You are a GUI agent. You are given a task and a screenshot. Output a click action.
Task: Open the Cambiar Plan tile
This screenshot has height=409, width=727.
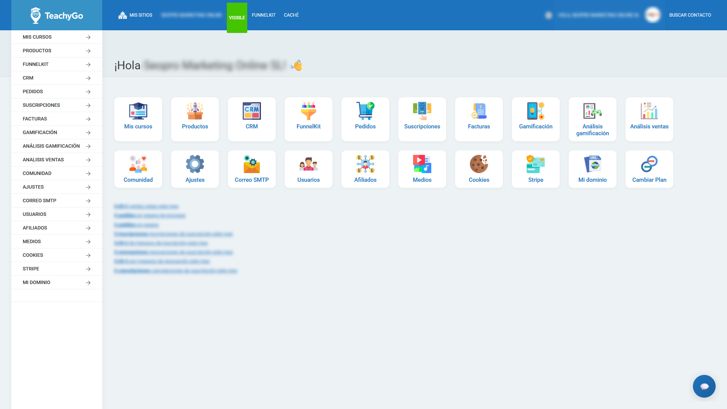pyautogui.click(x=649, y=169)
